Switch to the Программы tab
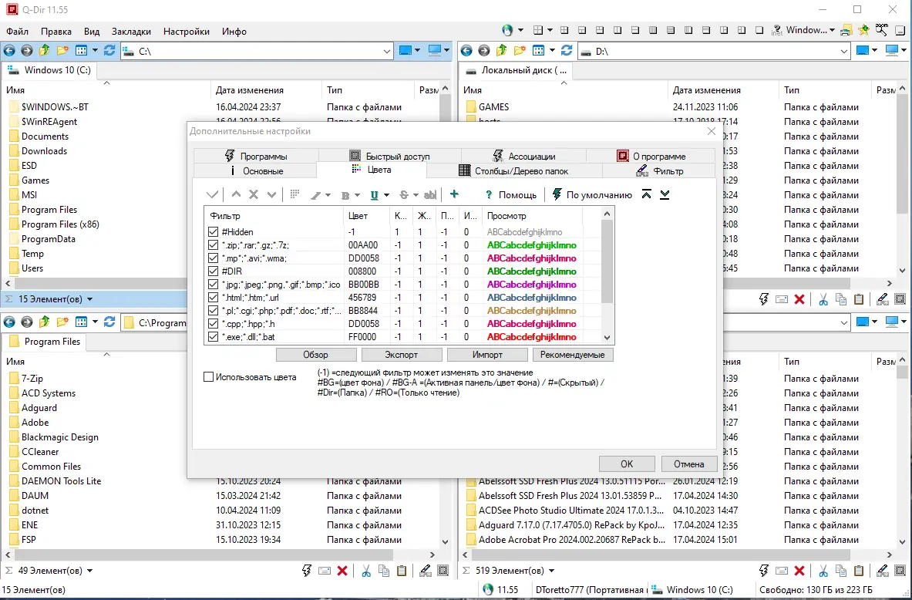Viewport: 912px width, 600px height. pos(256,156)
